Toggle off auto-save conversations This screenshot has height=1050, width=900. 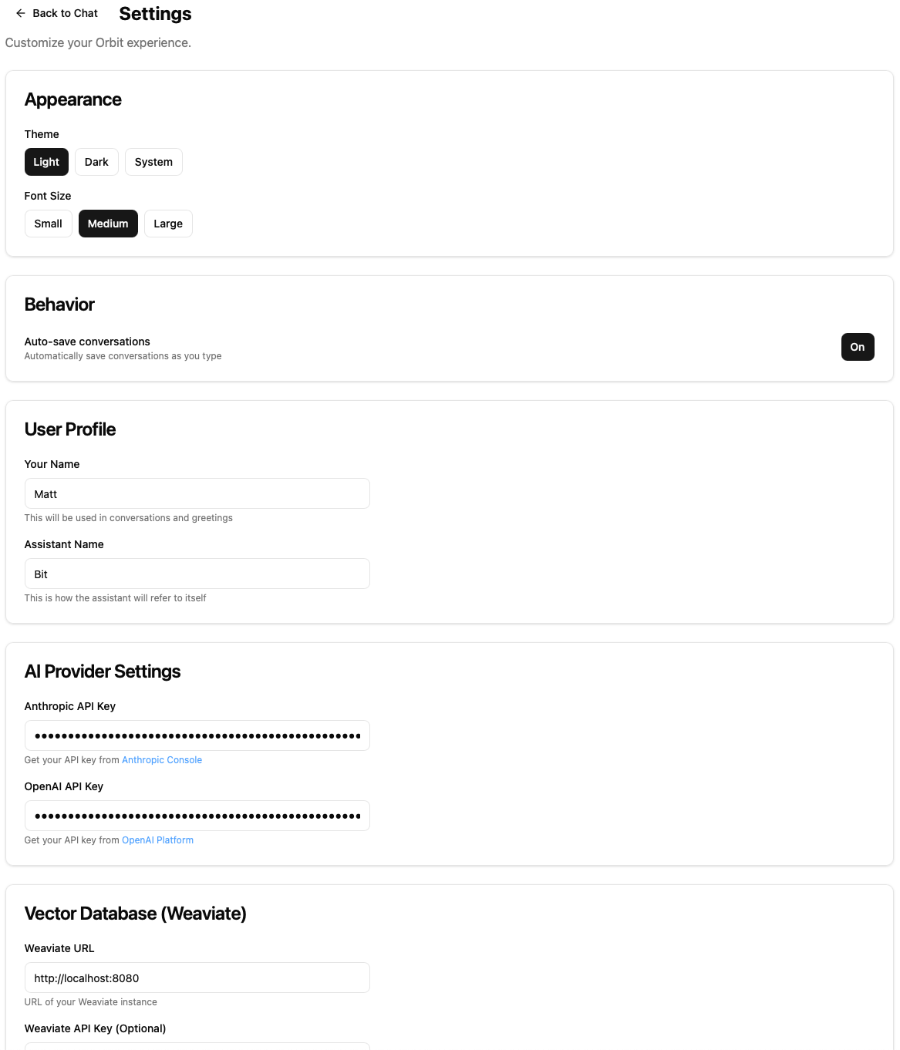point(858,347)
